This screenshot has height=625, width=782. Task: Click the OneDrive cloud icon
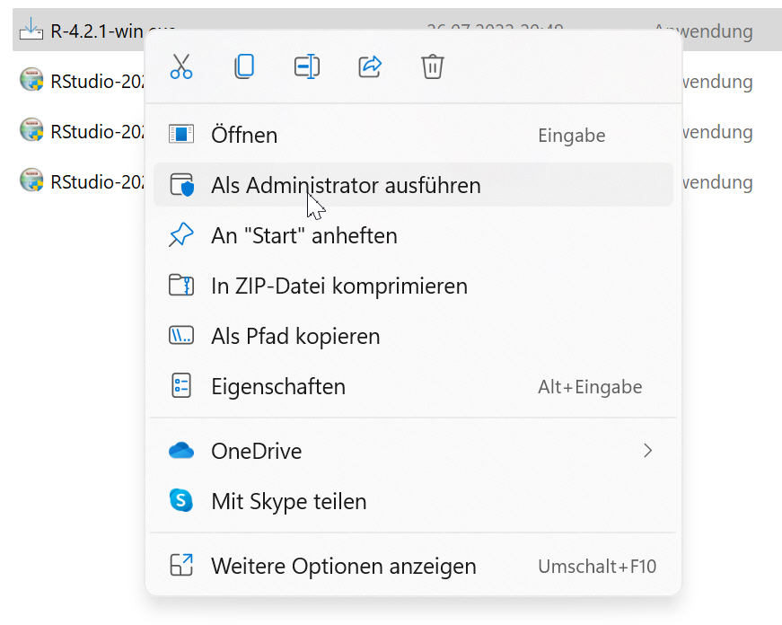click(181, 451)
